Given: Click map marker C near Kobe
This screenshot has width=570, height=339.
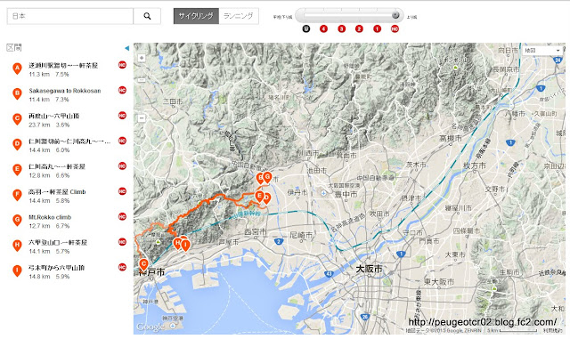Looking at the screenshot, I should [143, 264].
